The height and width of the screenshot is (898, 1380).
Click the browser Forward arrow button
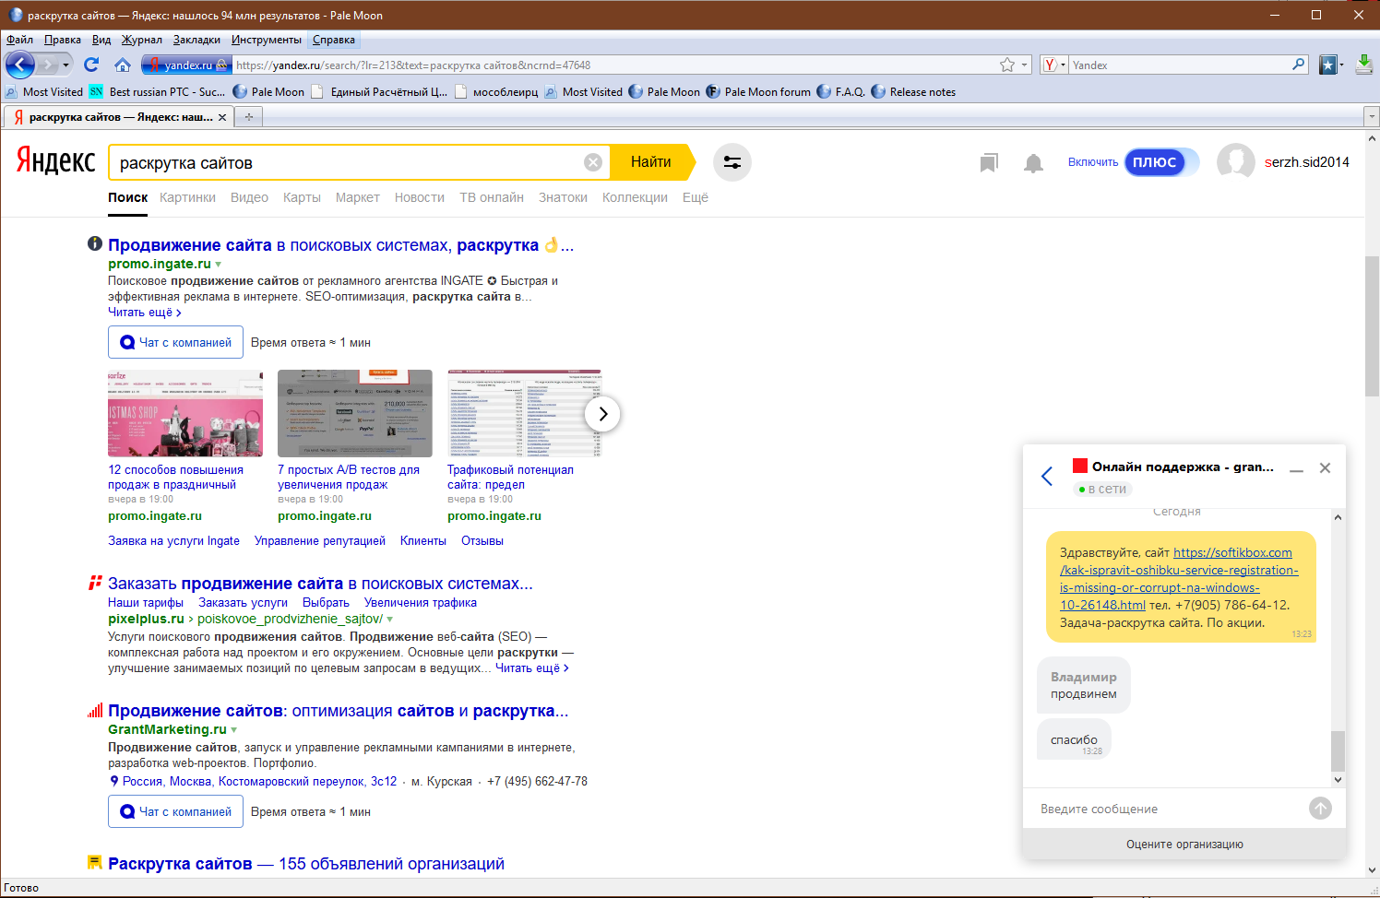click(x=47, y=65)
